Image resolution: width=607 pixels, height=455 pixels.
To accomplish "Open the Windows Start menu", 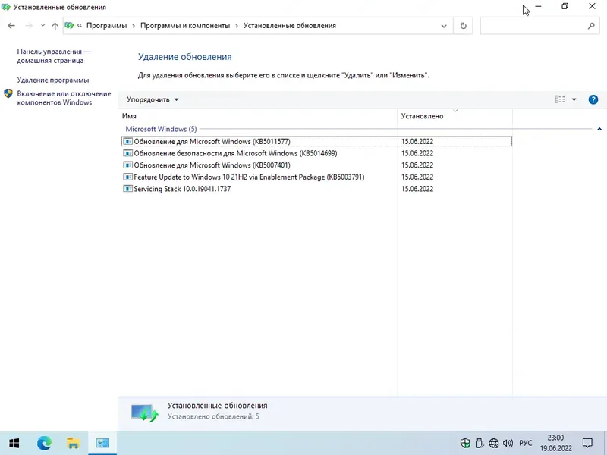I will tap(14, 444).
